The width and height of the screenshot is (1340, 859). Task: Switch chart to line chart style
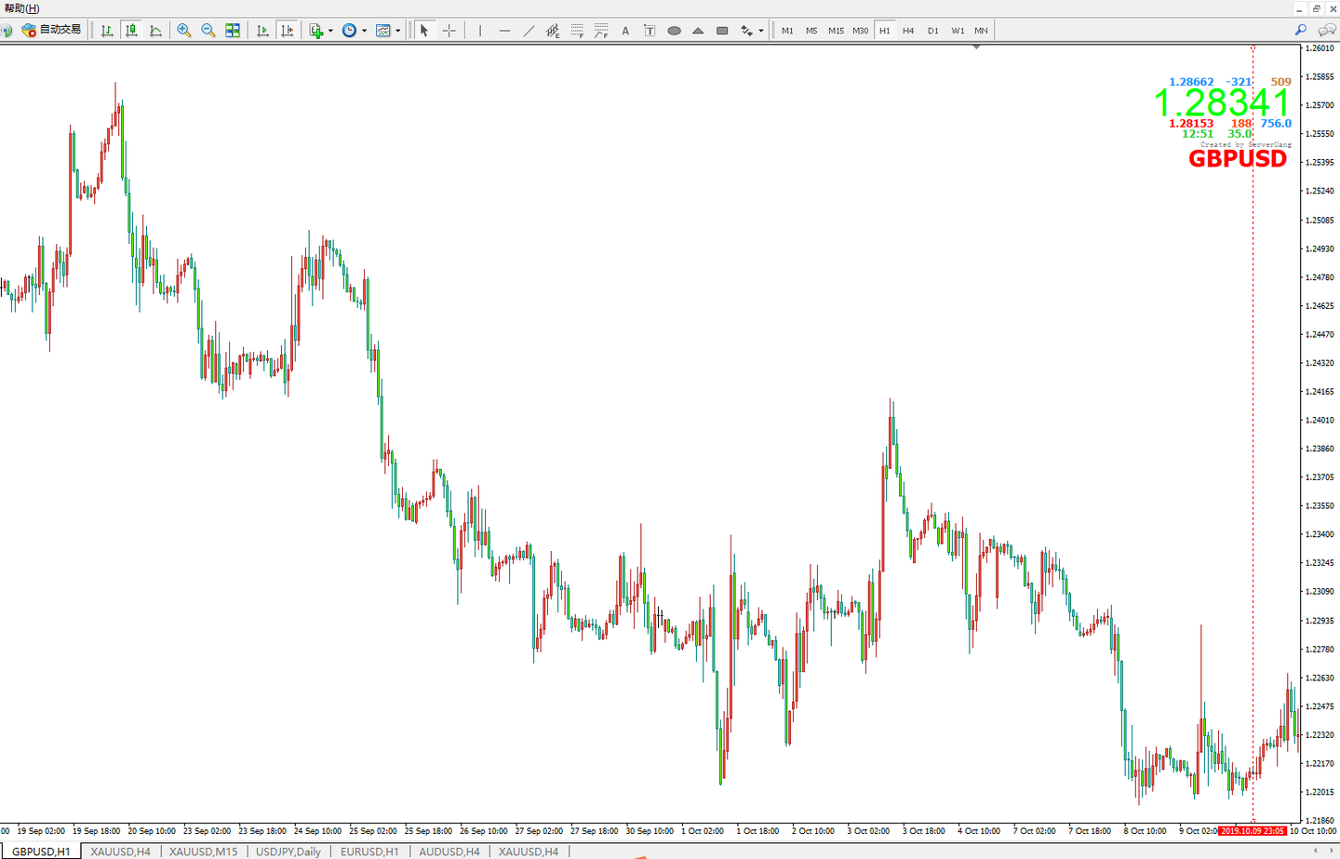(155, 30)
